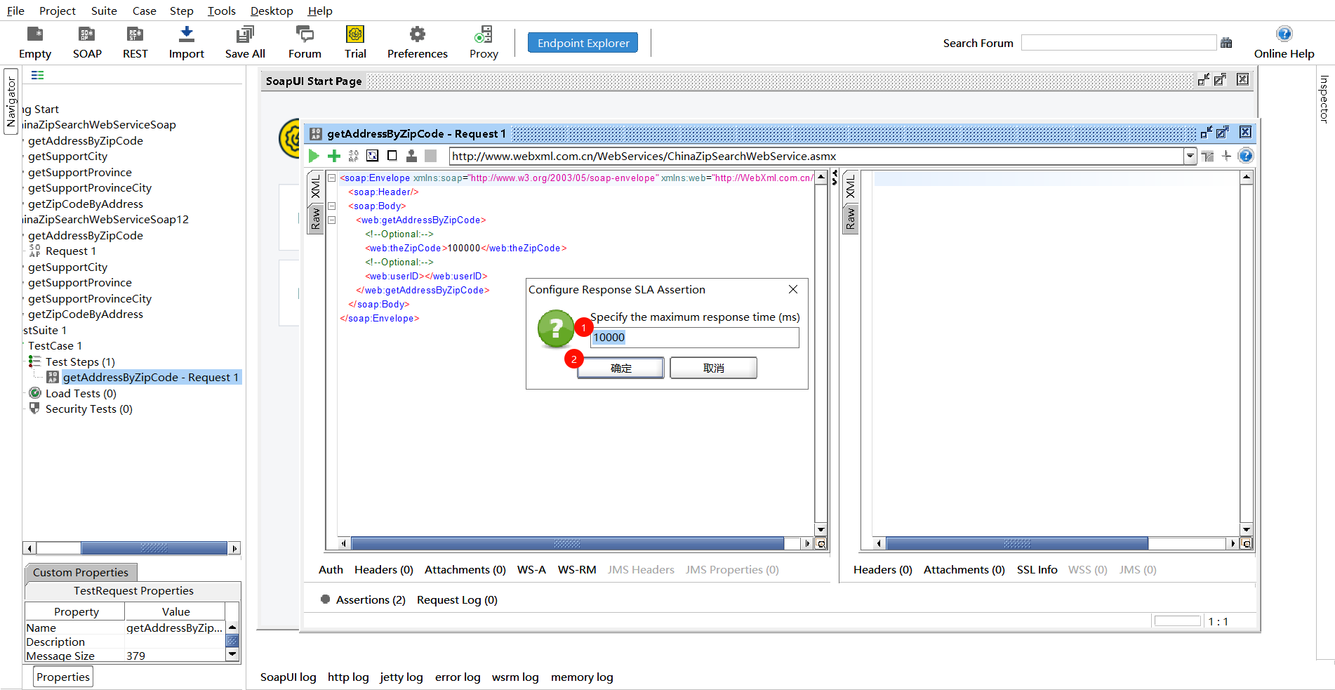
Task: Open the Tools menu
Action: point(222,11)
